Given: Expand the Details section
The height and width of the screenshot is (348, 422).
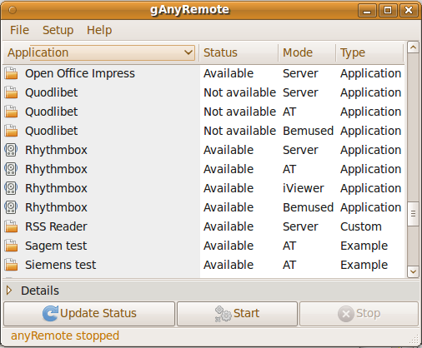Looking at the screenshot, I should (9, 291).
